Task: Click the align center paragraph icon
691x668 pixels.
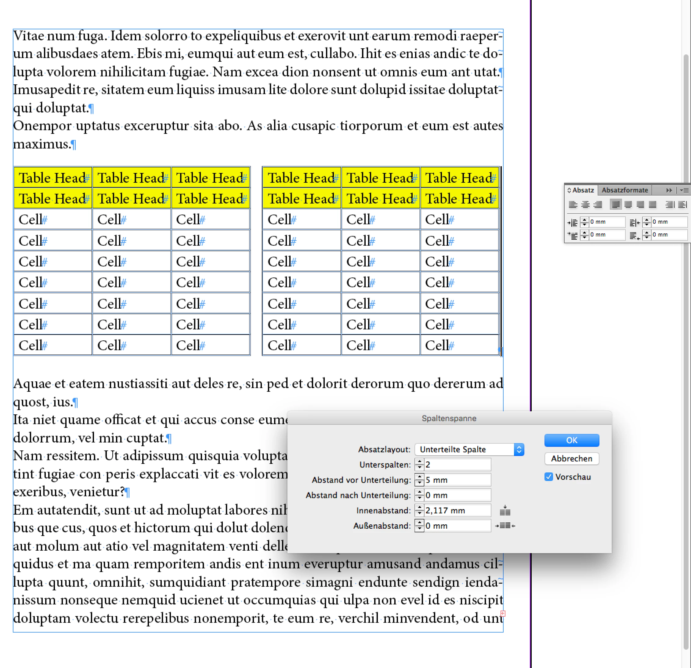Action: (x=585, y=204)
